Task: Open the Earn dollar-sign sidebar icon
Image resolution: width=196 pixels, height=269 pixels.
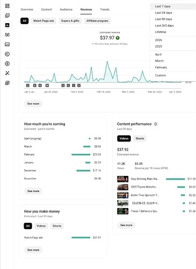Action: pos(7,63)
